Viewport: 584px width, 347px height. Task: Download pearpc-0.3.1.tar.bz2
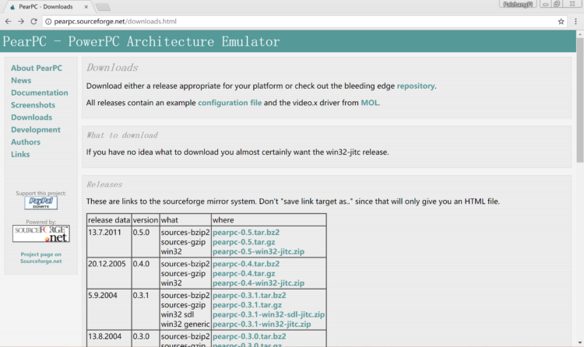click(249, 295)
